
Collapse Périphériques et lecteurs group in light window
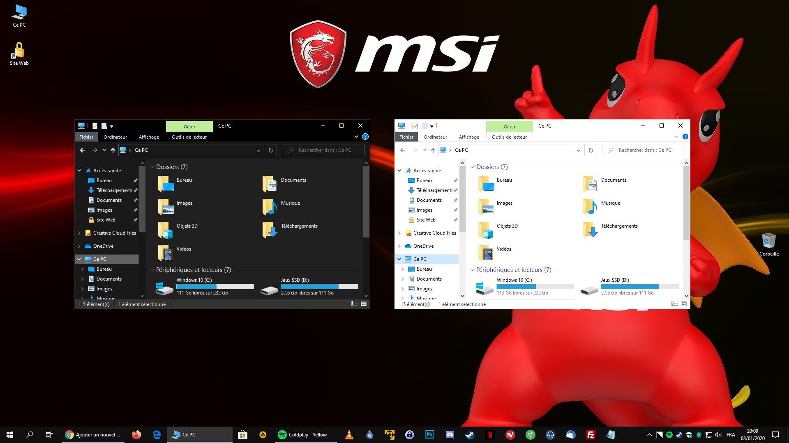click(x=472, y=270)
